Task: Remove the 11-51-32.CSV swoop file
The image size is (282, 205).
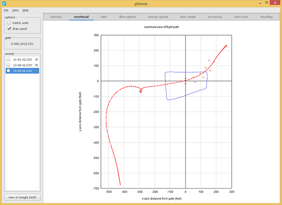Action: [37, 59]
